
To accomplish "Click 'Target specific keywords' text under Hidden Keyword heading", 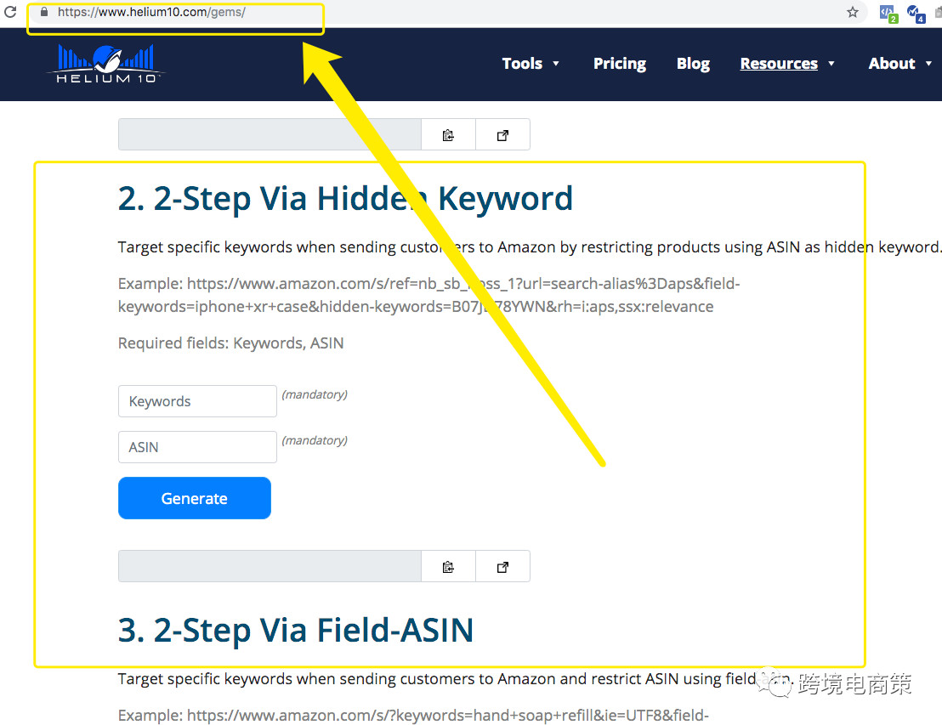I will point(529,246).
